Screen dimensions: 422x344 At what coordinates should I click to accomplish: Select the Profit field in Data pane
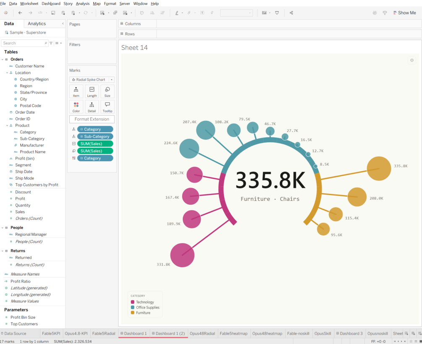[20, 198]
